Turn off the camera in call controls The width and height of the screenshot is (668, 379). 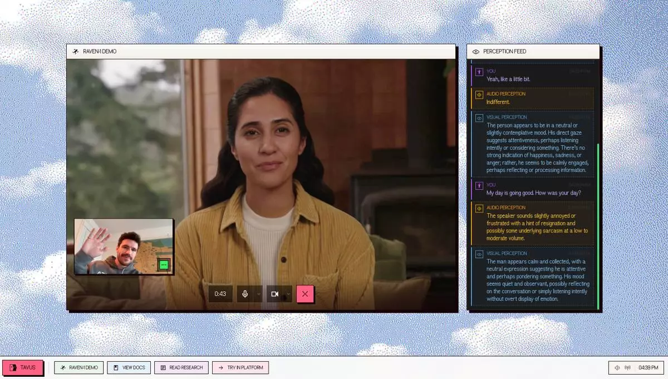point(274,294)
